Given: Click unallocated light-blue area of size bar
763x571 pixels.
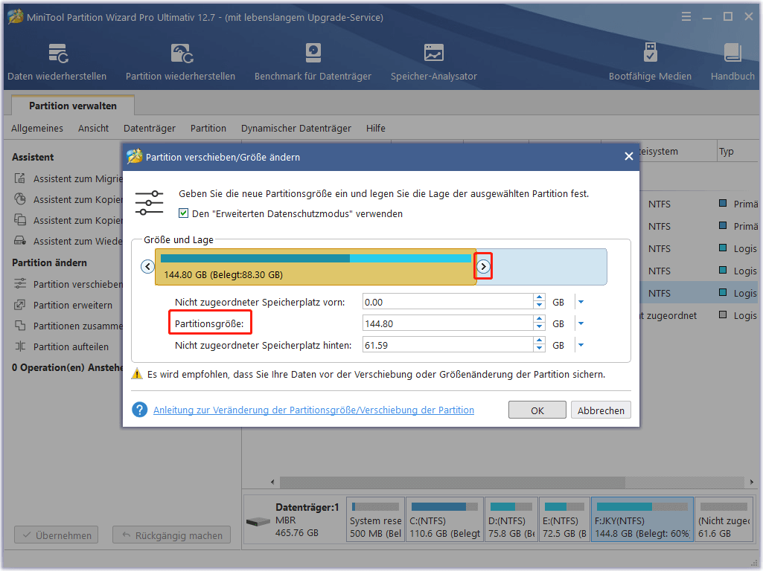Looking at the screenshot, I should 550,267.
